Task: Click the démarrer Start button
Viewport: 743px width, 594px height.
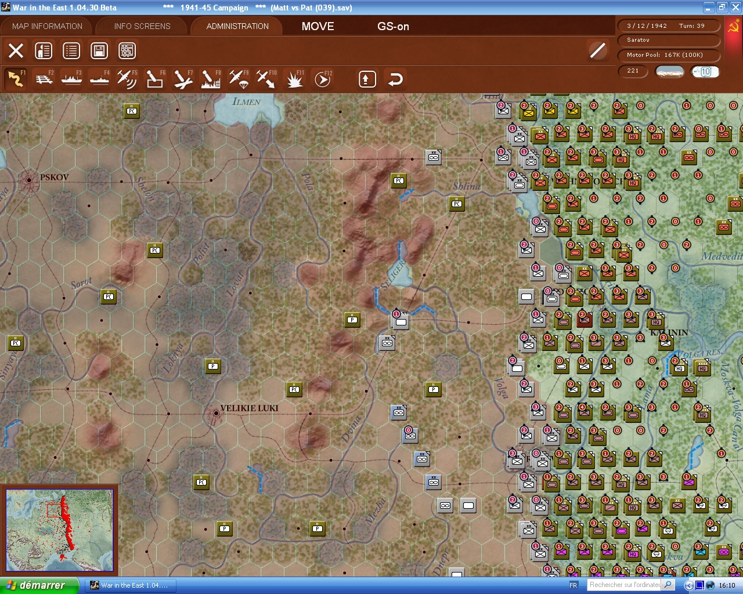Action: (39, 585)
